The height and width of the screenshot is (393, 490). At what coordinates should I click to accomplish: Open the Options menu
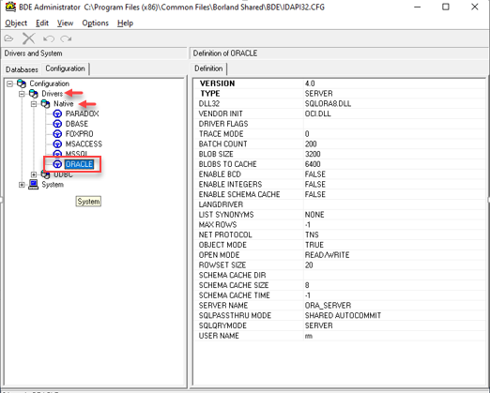pos(95,23)
